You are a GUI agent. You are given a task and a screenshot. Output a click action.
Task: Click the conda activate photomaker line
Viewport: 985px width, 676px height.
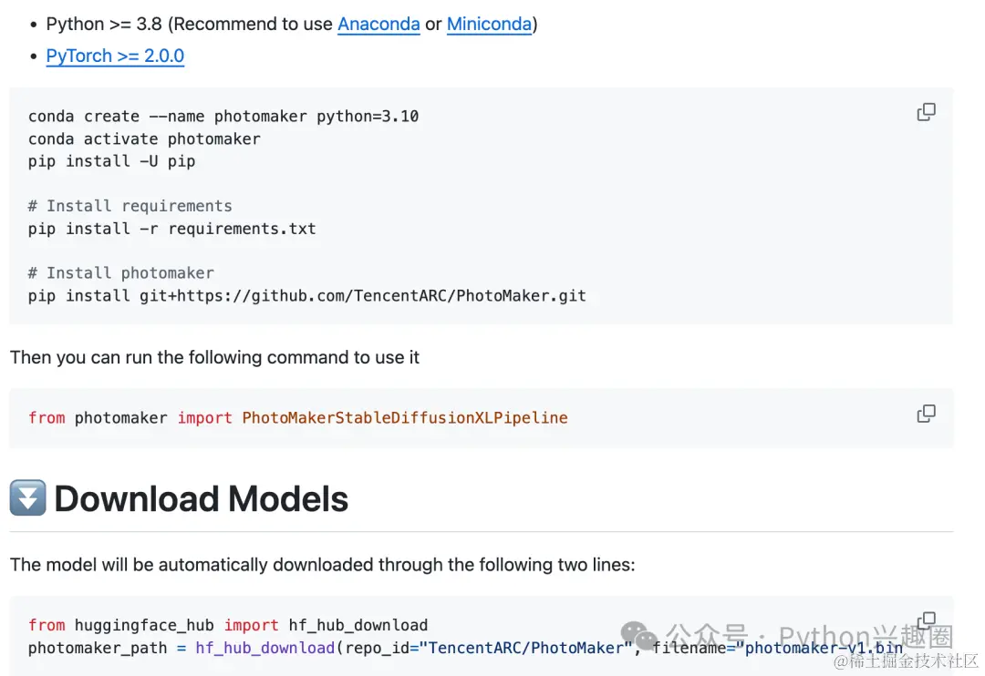click(144, 139)
